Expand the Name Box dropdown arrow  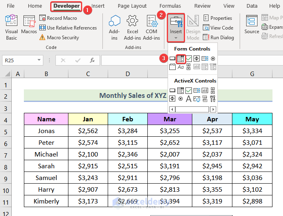click(39, 60)
